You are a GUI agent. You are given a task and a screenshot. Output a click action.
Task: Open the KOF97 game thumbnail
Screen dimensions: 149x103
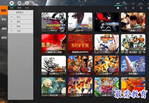(54, 22)
